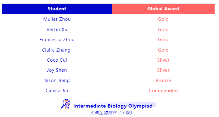Image resolution: width=219 pixels, height=117 pixels.
Task: Click the Gold award for Vertin Xu
Action: tap(163, 30)
